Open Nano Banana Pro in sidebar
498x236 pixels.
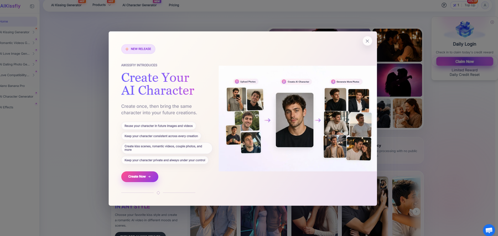[x=12, y=86]
